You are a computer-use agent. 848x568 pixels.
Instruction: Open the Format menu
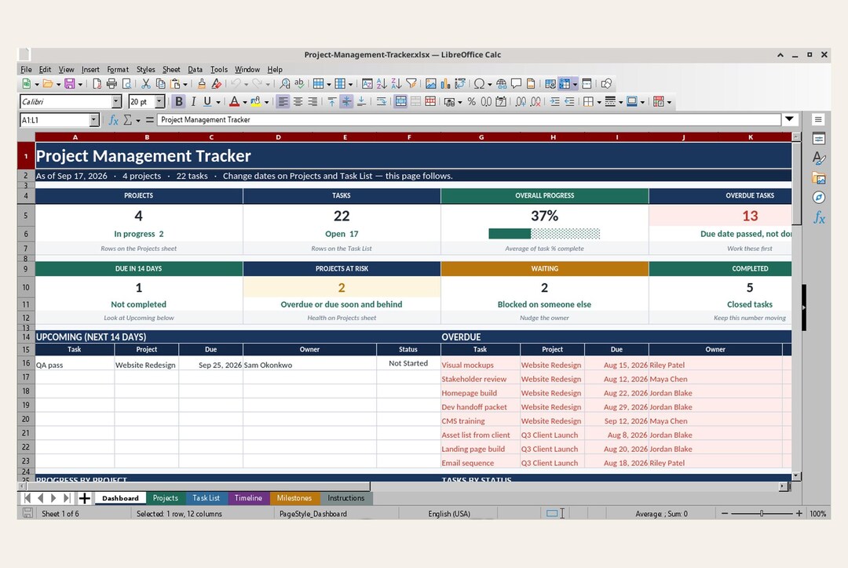point(117,69)
